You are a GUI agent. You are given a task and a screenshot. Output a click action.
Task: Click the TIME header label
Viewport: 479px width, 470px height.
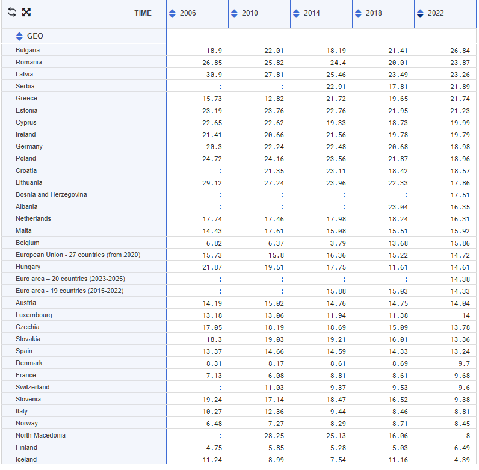pos(143,13)
